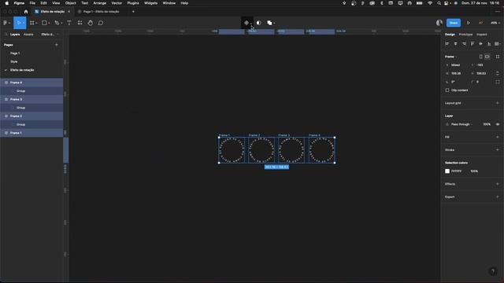Open the shape tools dropdown arrow

click(x=49, y=23)
